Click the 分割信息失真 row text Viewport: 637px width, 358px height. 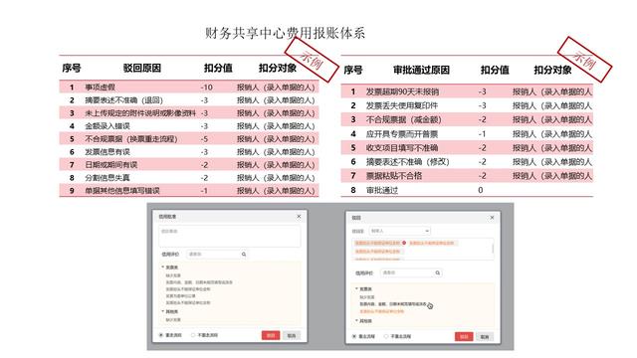[x=107, y=178]
